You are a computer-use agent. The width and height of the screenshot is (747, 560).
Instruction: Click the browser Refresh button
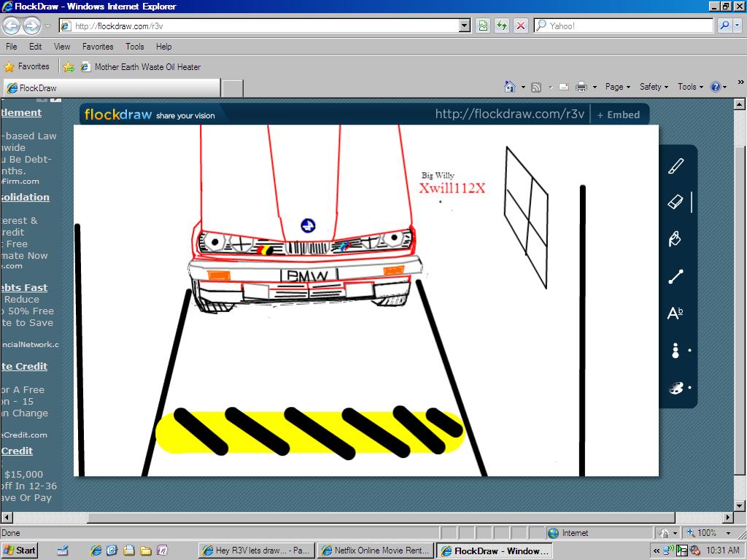[502, 26]
